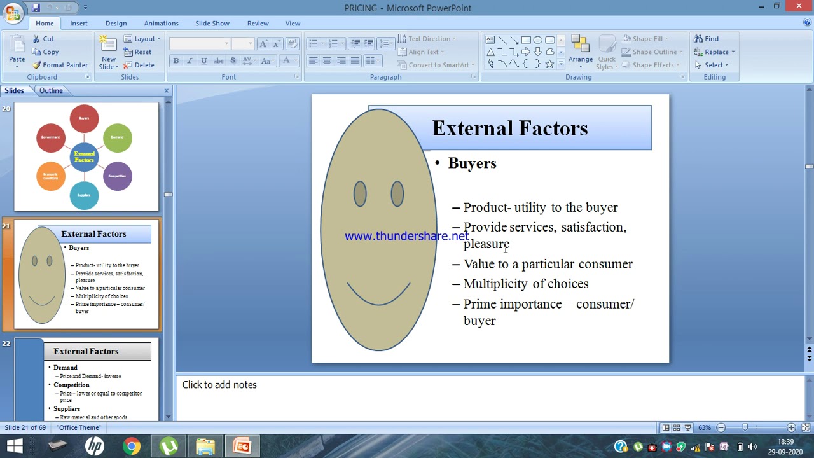This screenshot has width=814, height=458.
Task: Open the Insert ribbon tab
Action: click(x=79, y=23)
